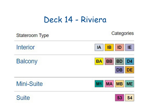Open the Suite stateroom type link
150x112 pixels.
[x=23, y=98]
